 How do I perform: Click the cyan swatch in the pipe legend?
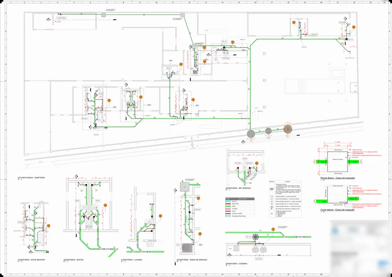pyautogui.click(x=228, y=201)
